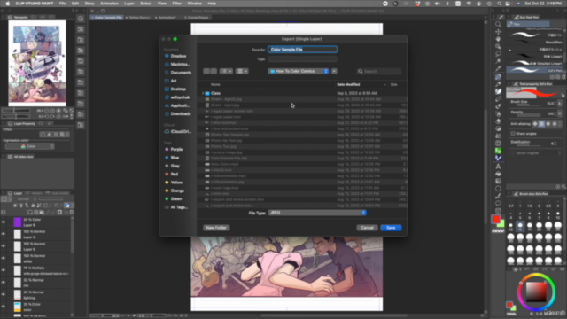Click the Save As filename field
The width and height of the screenshot is (567, 319).
point(302,50)
